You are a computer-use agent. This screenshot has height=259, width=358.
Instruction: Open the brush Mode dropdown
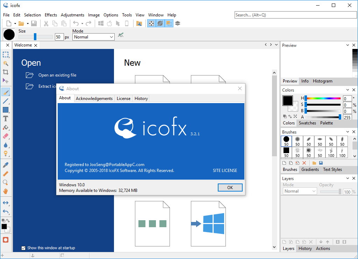coord(93,37)
